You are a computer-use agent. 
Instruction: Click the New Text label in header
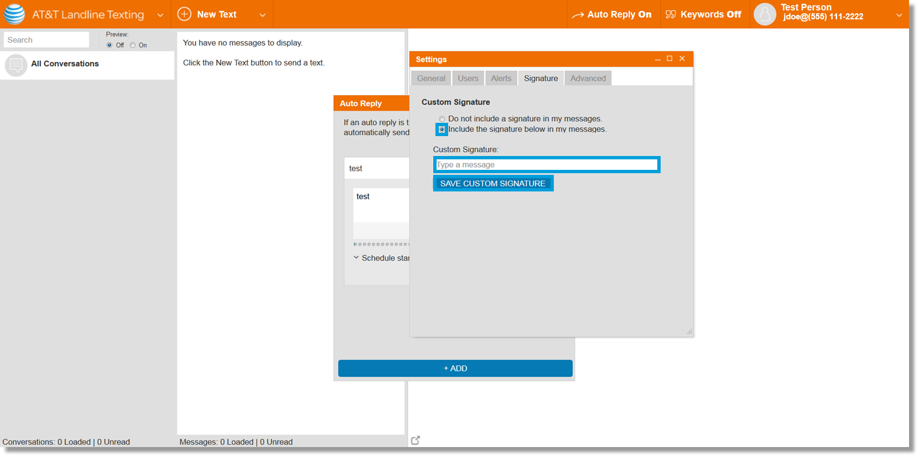pyautogui.click(x=217, y=14)
